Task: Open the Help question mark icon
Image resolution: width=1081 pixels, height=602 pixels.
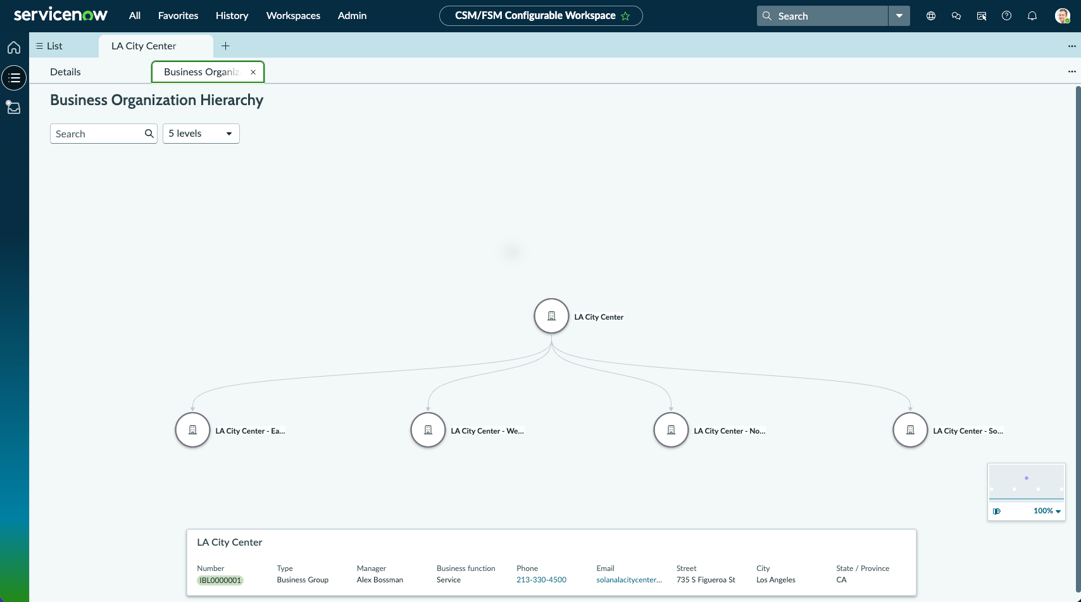Action: pos(1007,16)
